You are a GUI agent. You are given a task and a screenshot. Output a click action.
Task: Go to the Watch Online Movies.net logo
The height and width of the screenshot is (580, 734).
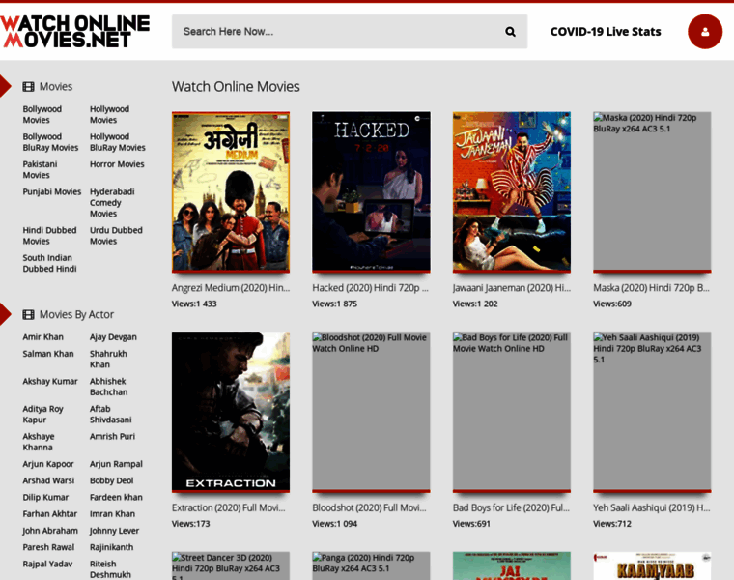(x=75, y=31)
